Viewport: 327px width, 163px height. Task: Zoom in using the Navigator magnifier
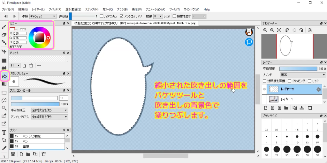coord(265,30)
